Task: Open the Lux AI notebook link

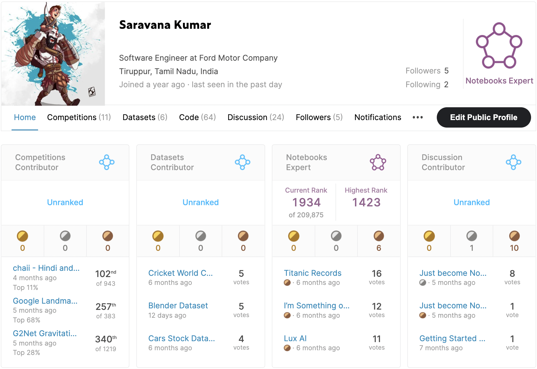Action: 295,338
